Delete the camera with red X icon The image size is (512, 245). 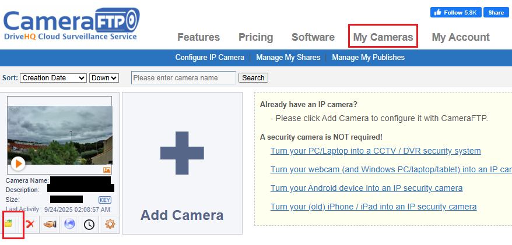[30, 224]
